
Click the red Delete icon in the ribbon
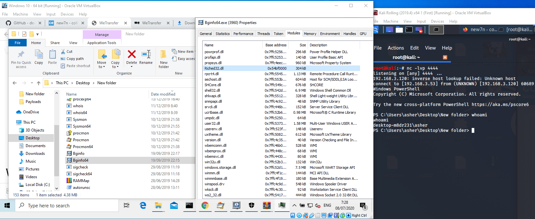131,54
